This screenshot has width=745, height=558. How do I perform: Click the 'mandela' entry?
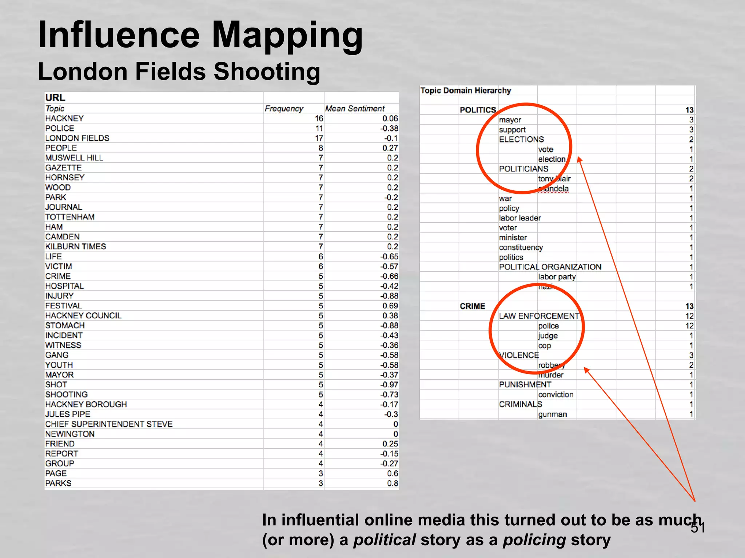pyautogui.click(x=553, y=189)
